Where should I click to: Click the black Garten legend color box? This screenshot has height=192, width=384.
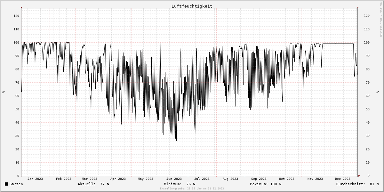coord(6,184)
